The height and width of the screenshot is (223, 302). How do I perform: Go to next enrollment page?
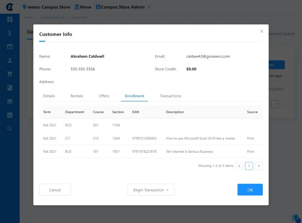coord(259,166)
